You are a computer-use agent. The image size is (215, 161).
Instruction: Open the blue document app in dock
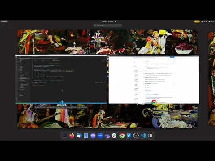(x=86, y=136)
